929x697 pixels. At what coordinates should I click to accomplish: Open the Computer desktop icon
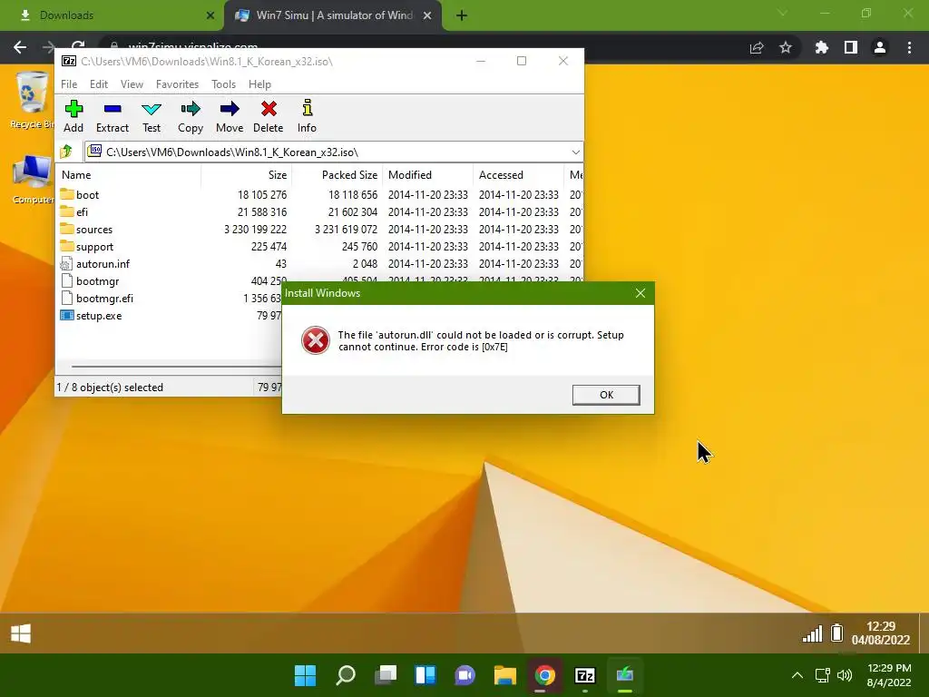(32, 179)
